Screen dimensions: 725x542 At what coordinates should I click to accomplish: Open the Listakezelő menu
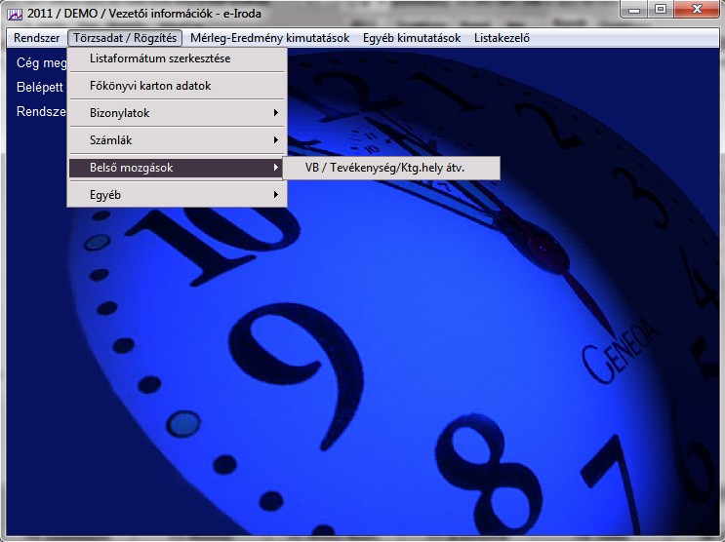[502, 39]
